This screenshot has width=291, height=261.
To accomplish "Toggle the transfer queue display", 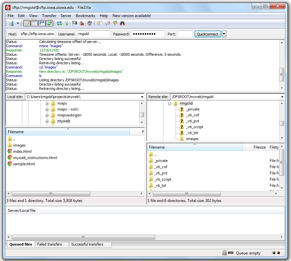I will 50,23.
